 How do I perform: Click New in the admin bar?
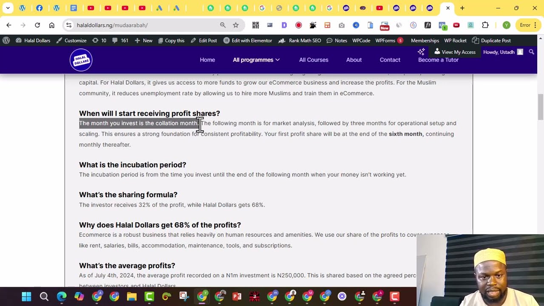pos(143,40)
